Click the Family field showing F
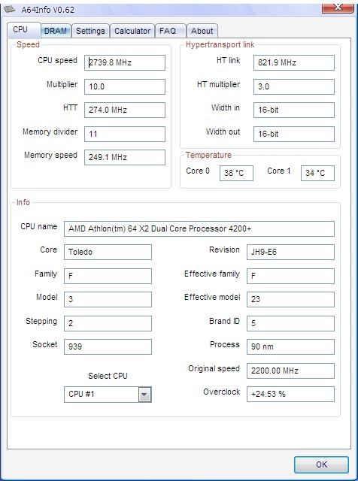This screenshot has height=481, width=358. (108, 276)
